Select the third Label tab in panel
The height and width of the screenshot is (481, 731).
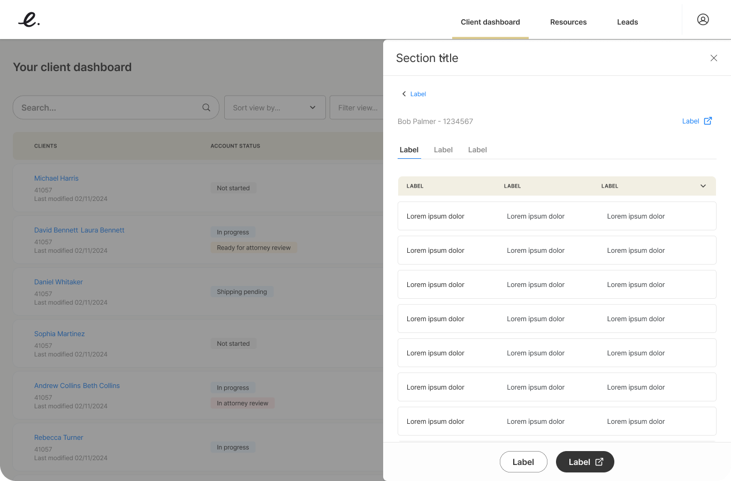[477, 150]
